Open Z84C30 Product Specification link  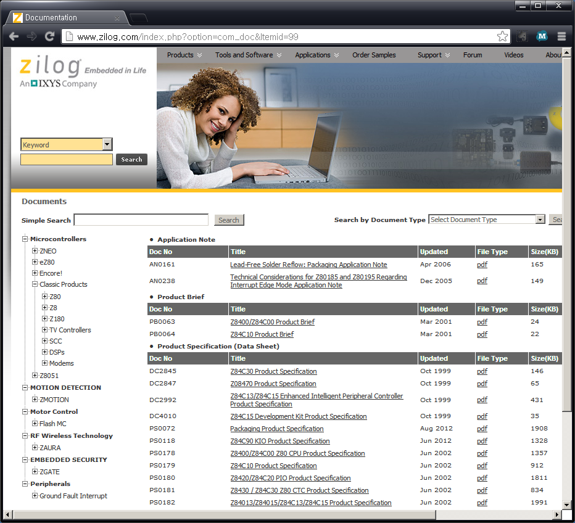point(273,371)
